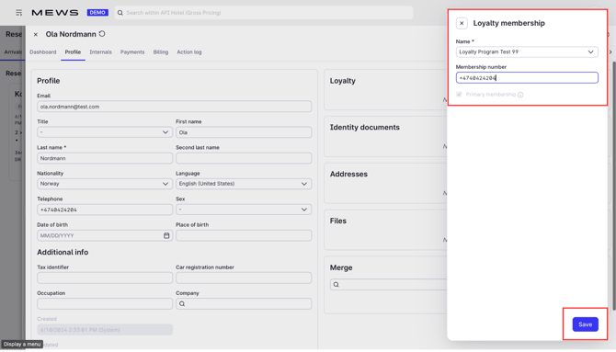The width and height of the screenshot is (616, 352).
Task: Click the Company search magnifier icon
Action: (182, 303)
